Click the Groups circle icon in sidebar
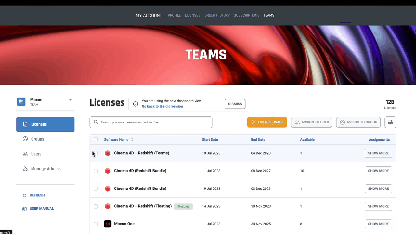416x234 pixels. (25, 139)
